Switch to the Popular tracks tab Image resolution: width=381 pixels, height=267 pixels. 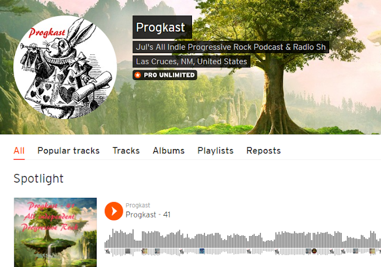coord(69,151)
